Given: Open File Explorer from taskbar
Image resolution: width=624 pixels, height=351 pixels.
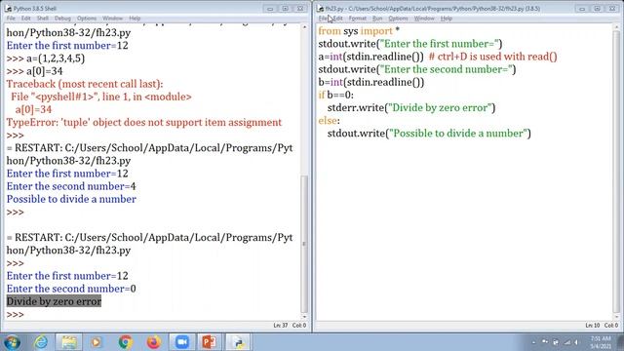Looking at the screenshot, I should click(69, 342).
